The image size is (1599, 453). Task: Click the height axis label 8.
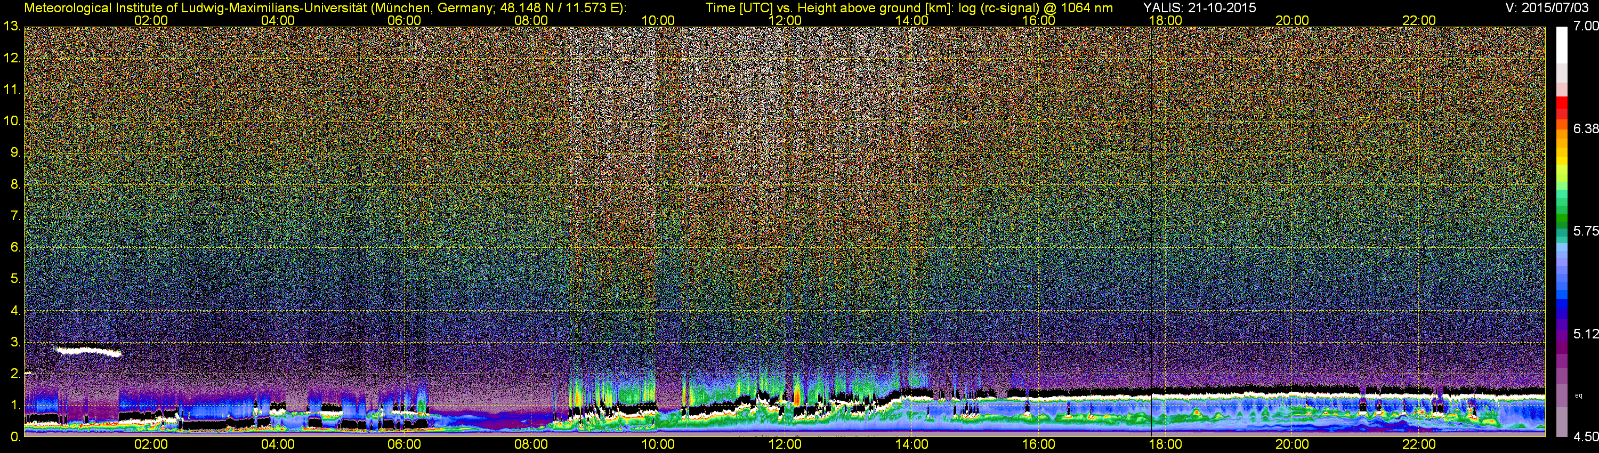point(15,184)
